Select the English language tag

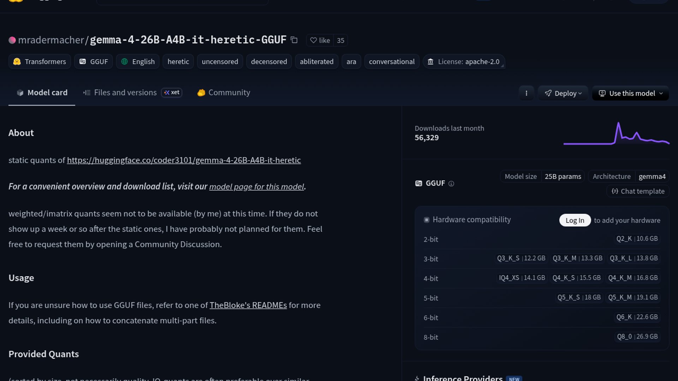(x=138, y=62)
